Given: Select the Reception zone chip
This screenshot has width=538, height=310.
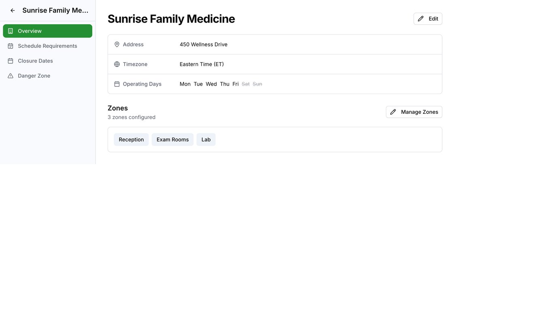Looking at the screenshot, I should (x=131, y=140).
